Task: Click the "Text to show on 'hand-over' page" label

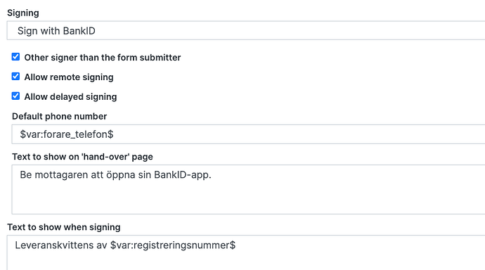Action: coord(82,157)
